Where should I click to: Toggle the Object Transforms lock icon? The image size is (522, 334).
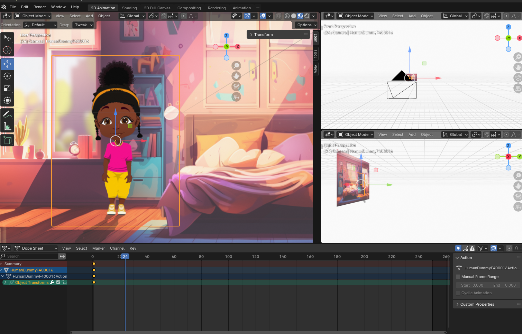pos(64,282)
